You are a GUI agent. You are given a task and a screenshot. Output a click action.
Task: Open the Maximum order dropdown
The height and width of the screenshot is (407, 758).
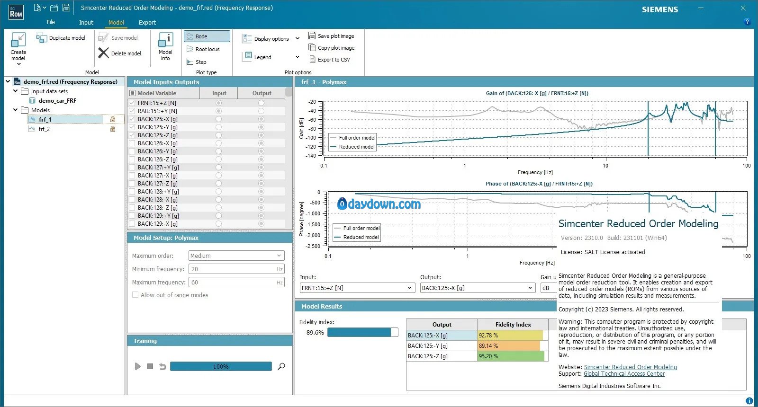click(x=236, y=256)
